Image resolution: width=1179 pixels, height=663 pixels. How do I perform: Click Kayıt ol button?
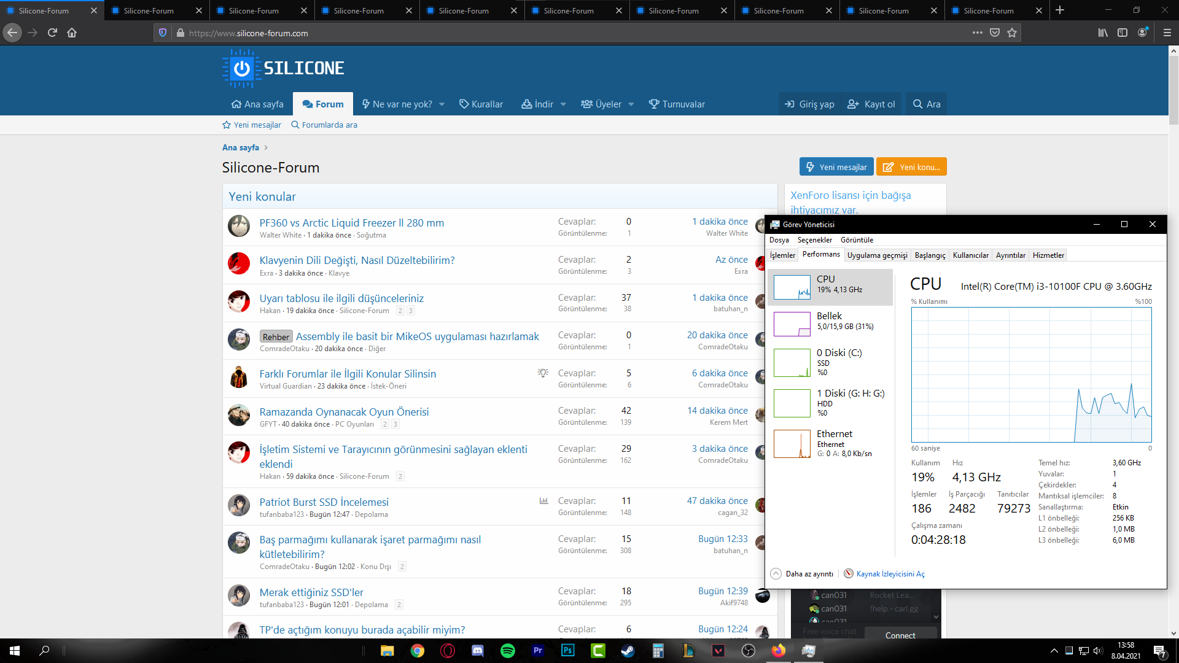tap(871, 104)
